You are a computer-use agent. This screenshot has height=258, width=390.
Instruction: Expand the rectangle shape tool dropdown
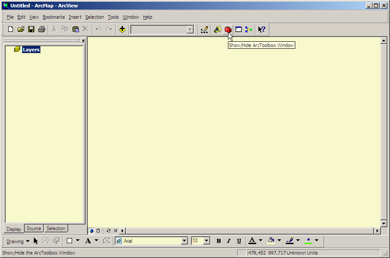78,241
